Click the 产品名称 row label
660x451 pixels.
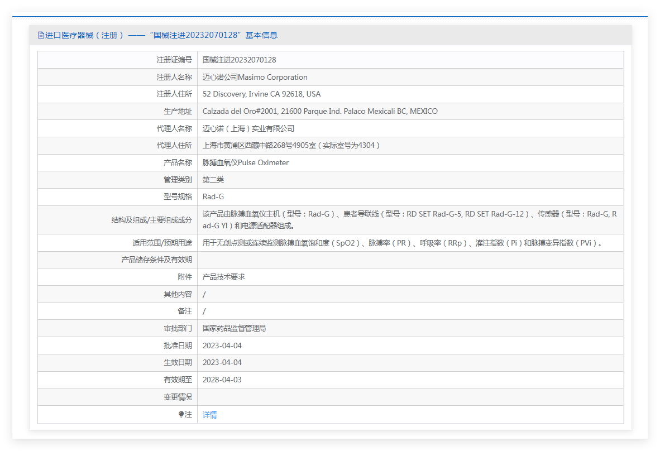(178, 162)
